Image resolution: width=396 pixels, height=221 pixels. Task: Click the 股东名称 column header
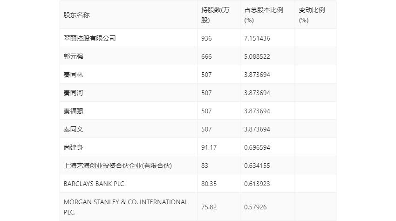click(76, 15)
